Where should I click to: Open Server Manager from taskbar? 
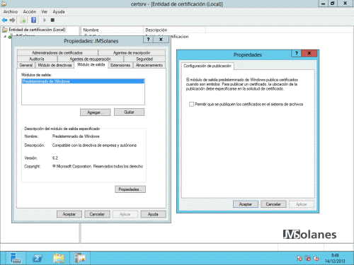[x=16, y=258]
